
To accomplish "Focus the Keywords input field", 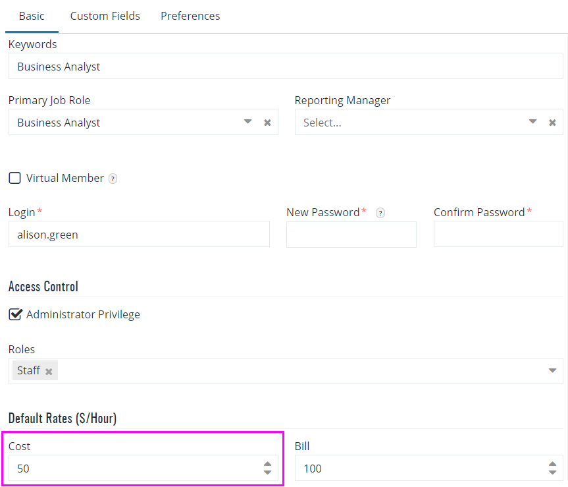I will 286,66.
